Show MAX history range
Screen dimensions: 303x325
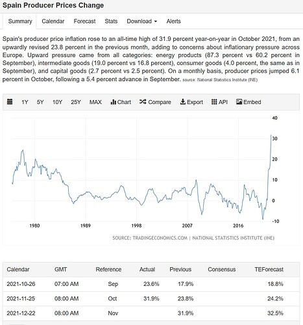pyautogui.click(x=95, y=102)
